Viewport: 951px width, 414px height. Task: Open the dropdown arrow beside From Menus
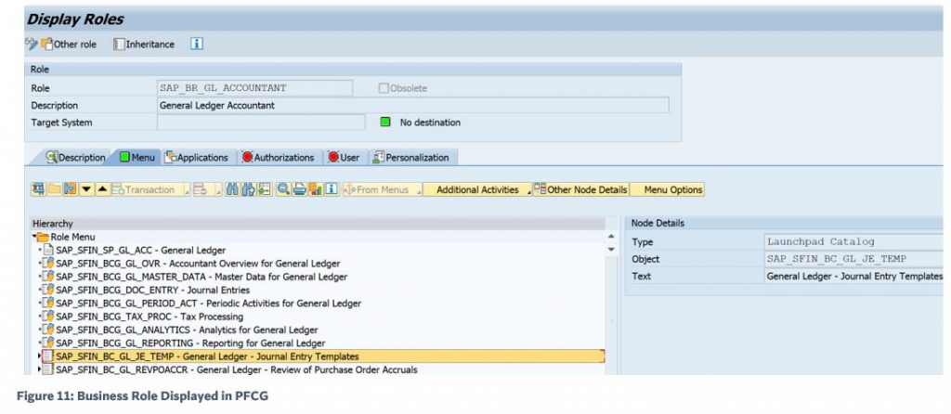tap(421, 192)
